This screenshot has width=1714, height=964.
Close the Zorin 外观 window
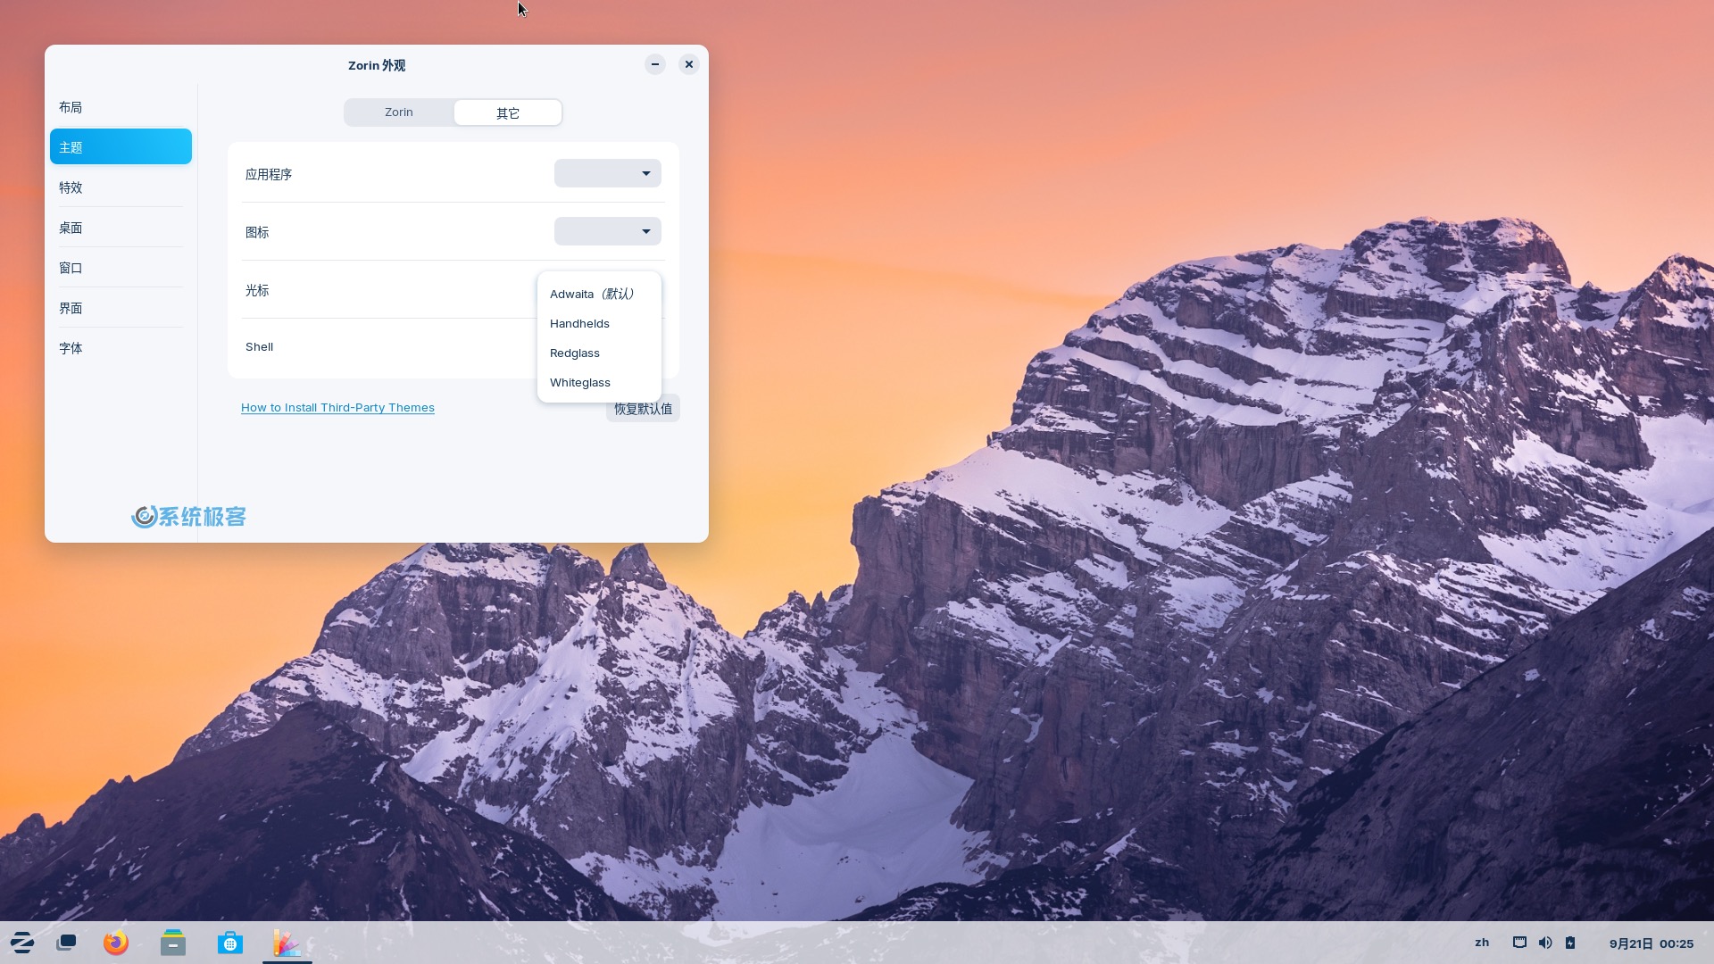tap(689, 64)
